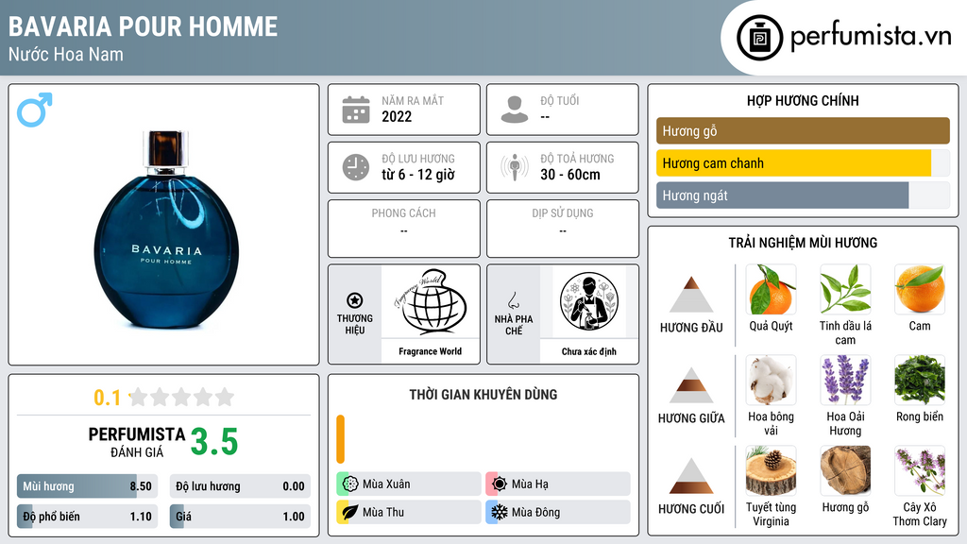The height and width of the screenshot is (544, 967).
Task: Select the Rong biển note image
Action: 920,381
